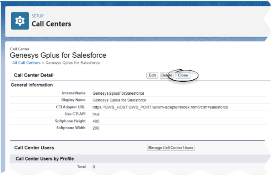Click the SETUP label above the heading

point(38,16)
